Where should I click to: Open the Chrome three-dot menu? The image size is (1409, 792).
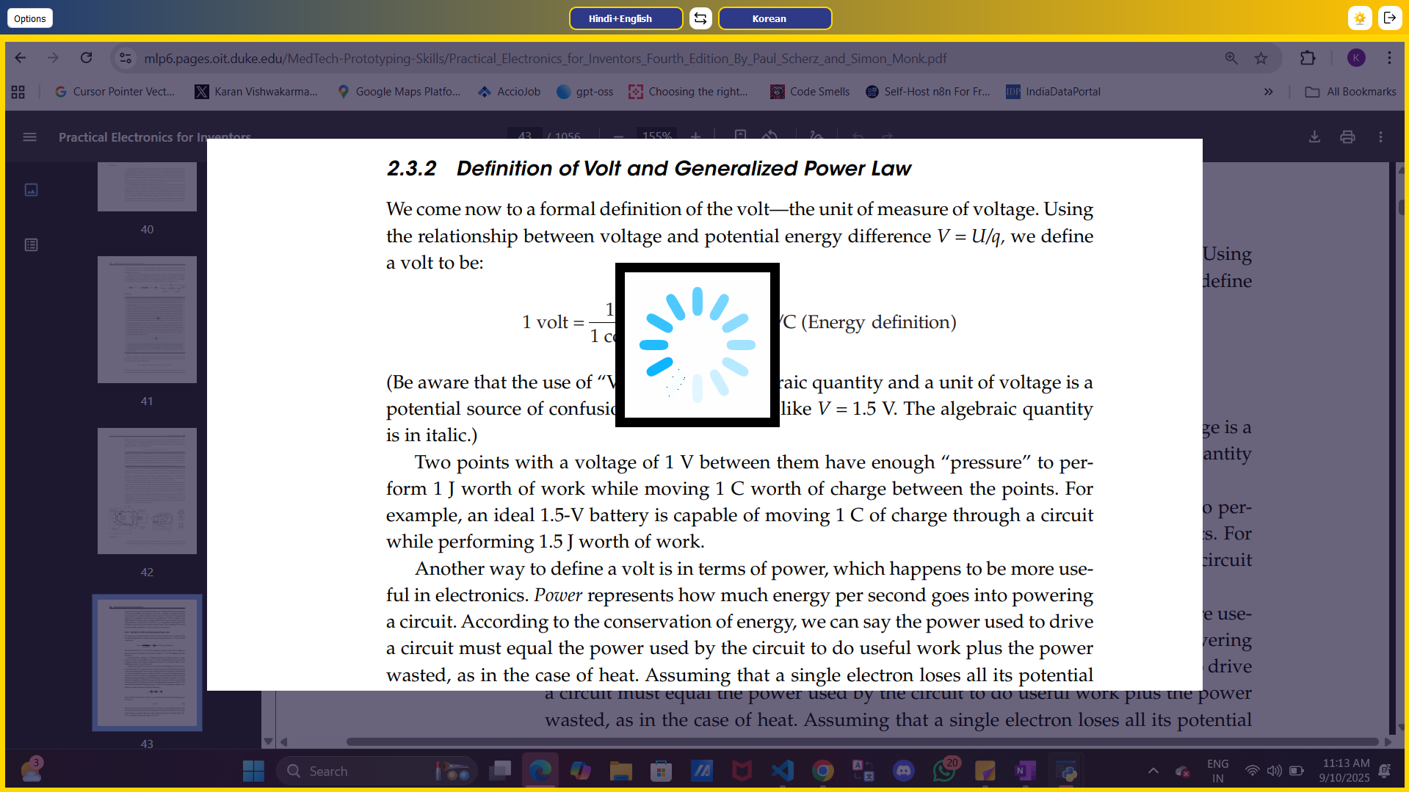click(1389, 58)
